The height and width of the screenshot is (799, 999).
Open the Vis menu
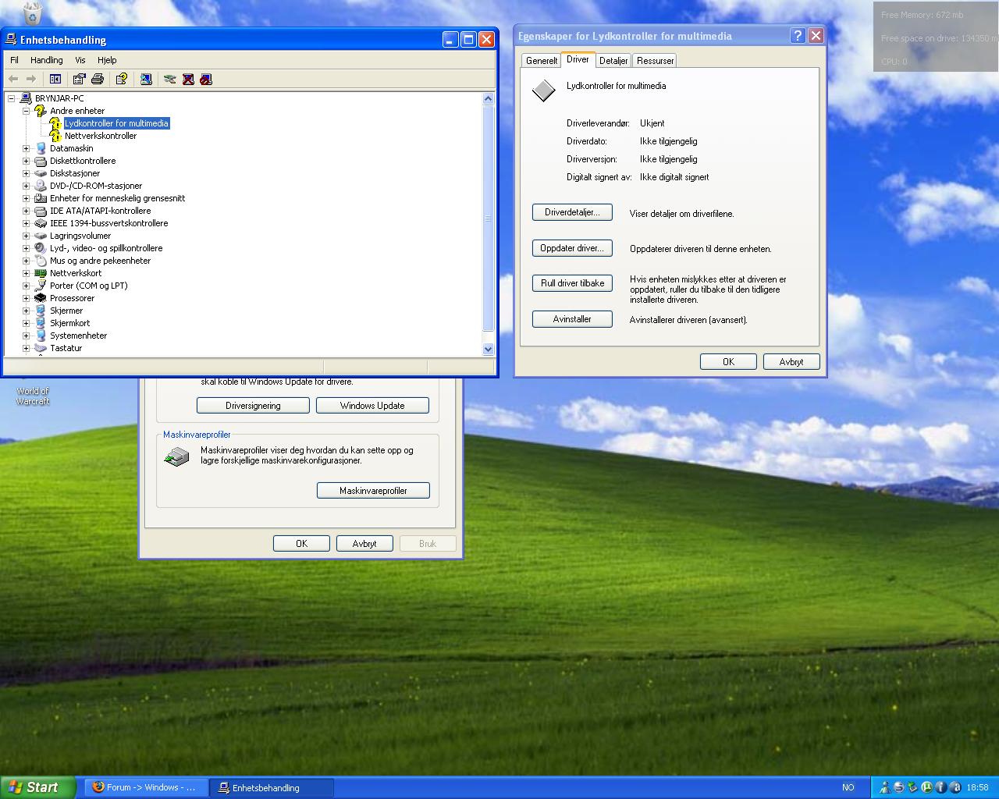coord(80,60)
